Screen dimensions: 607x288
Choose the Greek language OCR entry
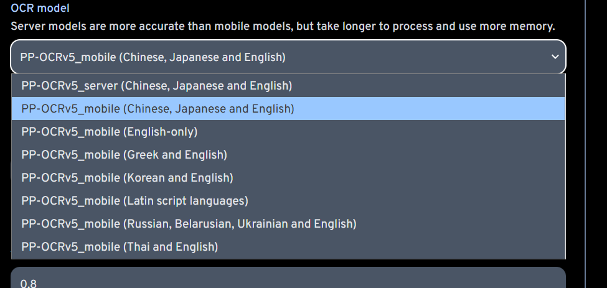point(124,154)
